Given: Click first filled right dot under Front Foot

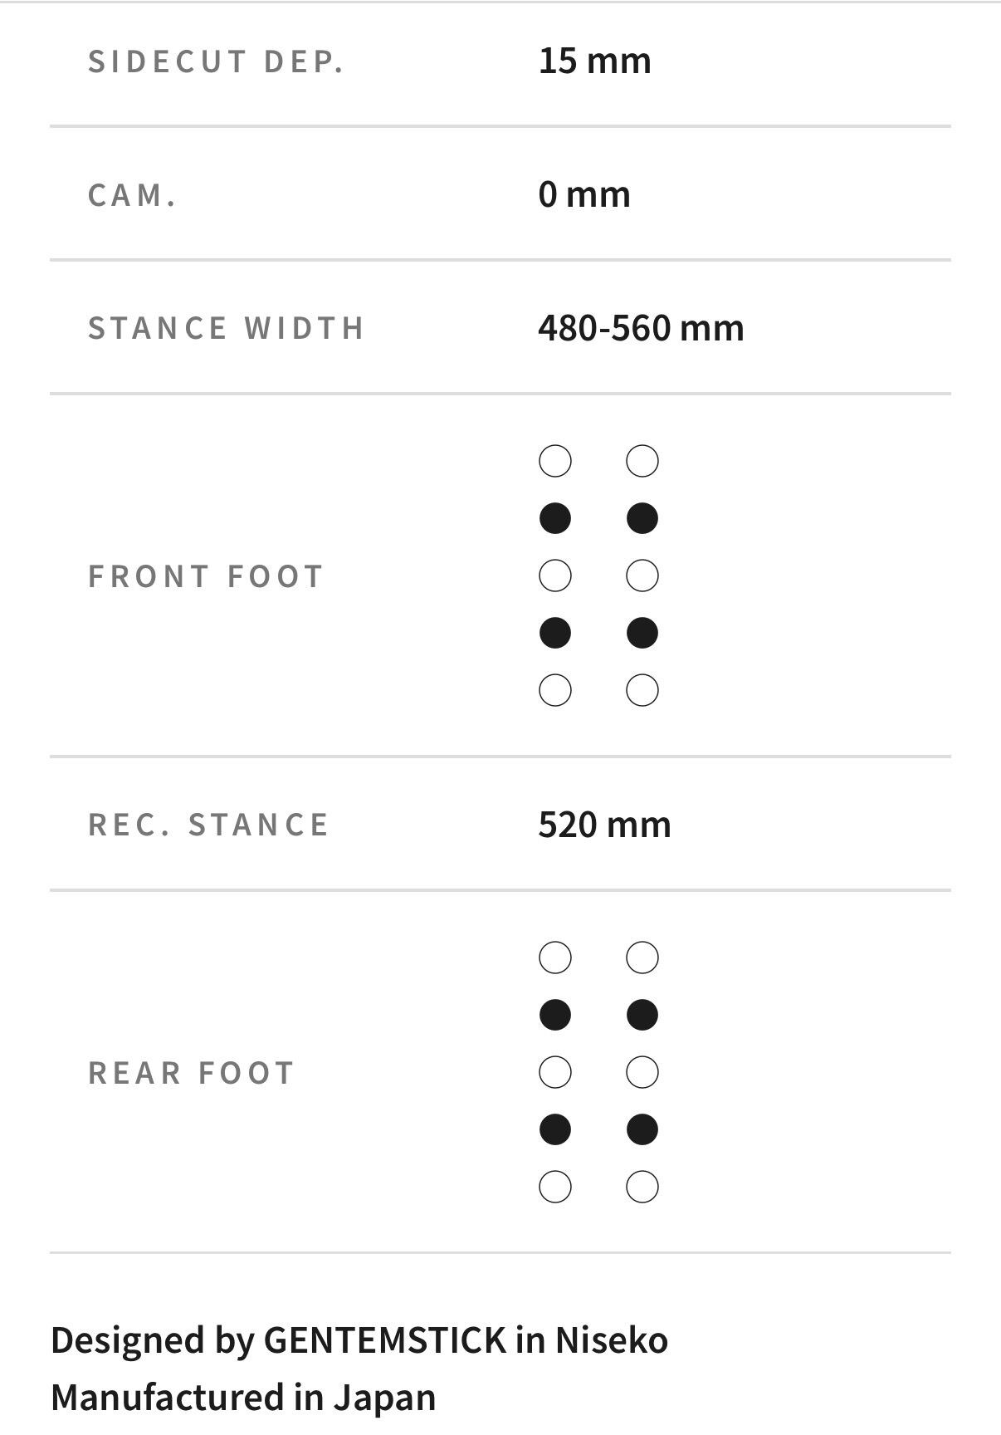Looking at the screenshot, I should click(642, 518).
